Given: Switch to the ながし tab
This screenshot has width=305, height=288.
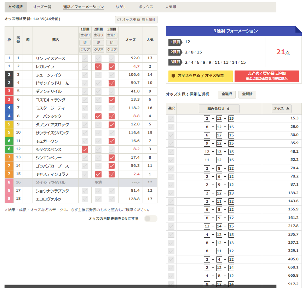Looking at the screenshot, I should pos(121,7).
